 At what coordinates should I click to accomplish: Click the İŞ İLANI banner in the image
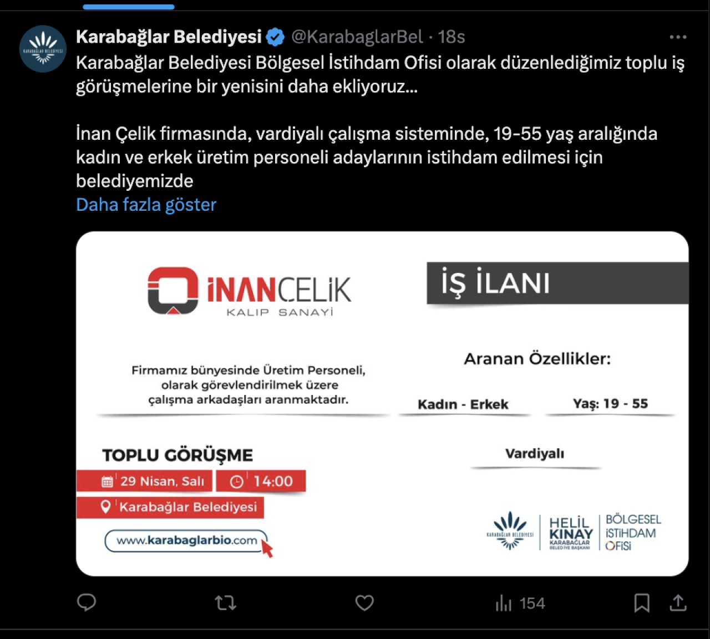point(557,283)
